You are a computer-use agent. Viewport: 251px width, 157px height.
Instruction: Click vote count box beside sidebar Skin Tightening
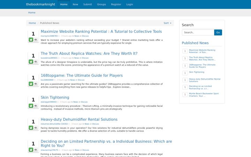[185, 73]
